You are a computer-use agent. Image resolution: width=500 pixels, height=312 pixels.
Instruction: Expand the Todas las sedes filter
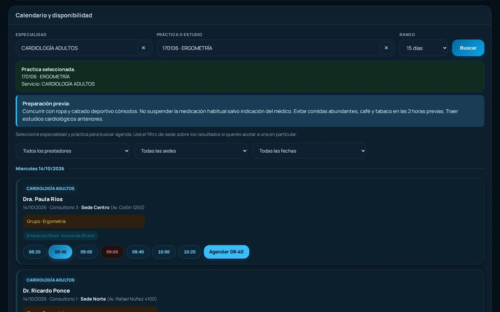coord(191,151)
